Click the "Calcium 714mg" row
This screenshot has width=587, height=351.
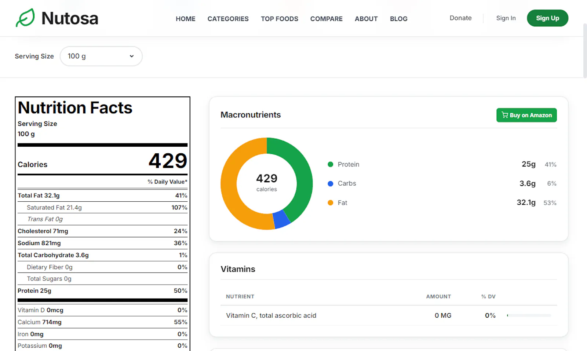[102, 322]
